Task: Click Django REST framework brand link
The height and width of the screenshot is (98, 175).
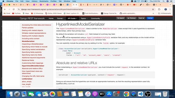Action: pyautogui.click(x=32, y=19)
